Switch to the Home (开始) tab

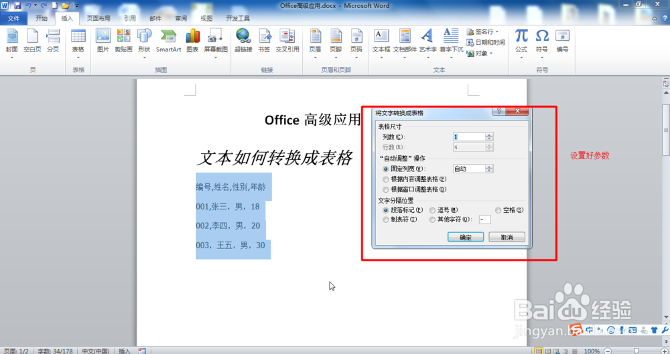[x=42, y=18]
